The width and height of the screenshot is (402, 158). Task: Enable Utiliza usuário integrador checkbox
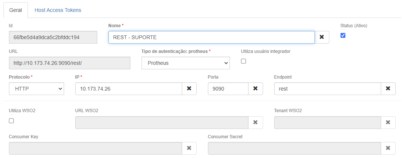click(x=244, y=61)
